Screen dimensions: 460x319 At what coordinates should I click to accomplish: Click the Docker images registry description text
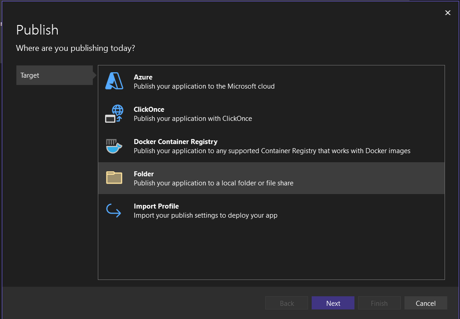tap(272, 150)
